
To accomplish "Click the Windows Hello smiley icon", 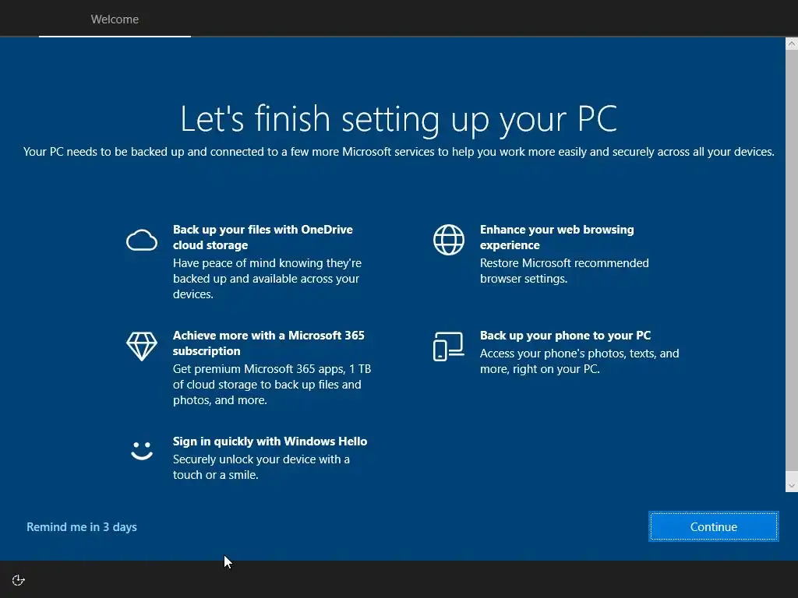I will click(142, 451).
